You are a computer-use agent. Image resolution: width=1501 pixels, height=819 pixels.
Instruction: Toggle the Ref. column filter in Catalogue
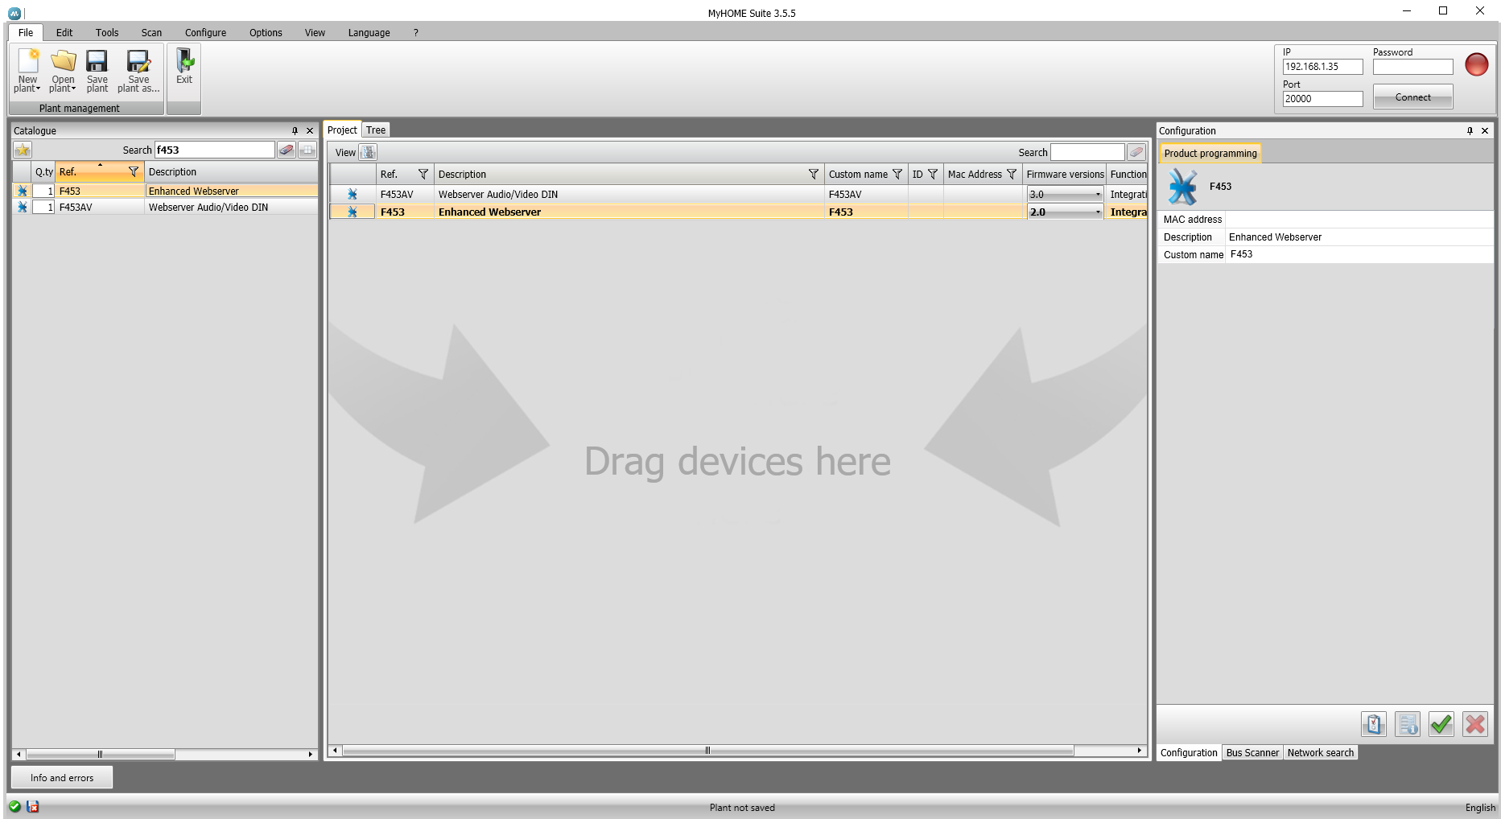[x=134, y=172]
